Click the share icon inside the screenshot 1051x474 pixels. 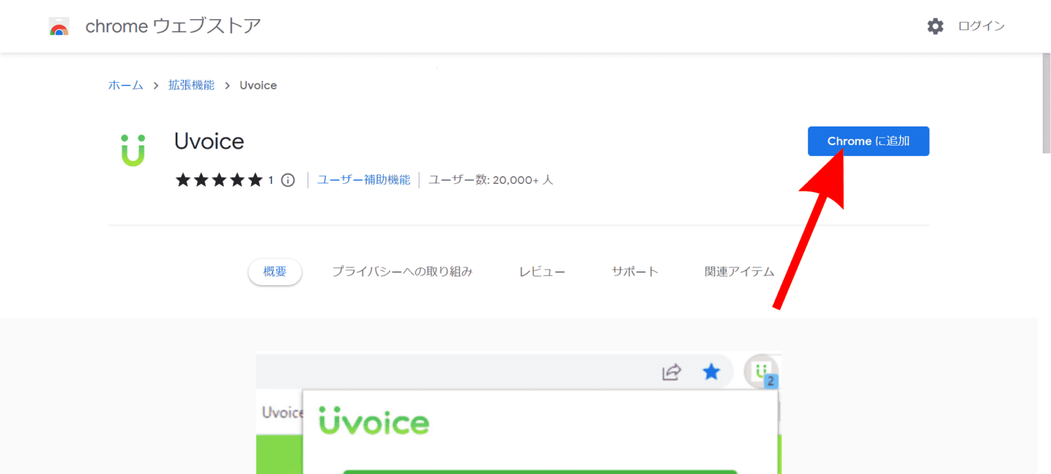tap(671, 372)
